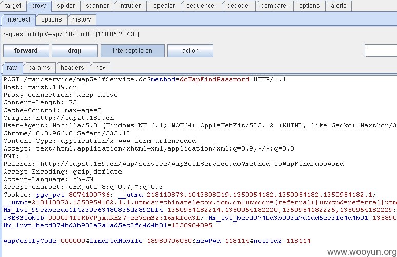Click the findPwdMobile value 18980706050

click(x=169, y=241)
